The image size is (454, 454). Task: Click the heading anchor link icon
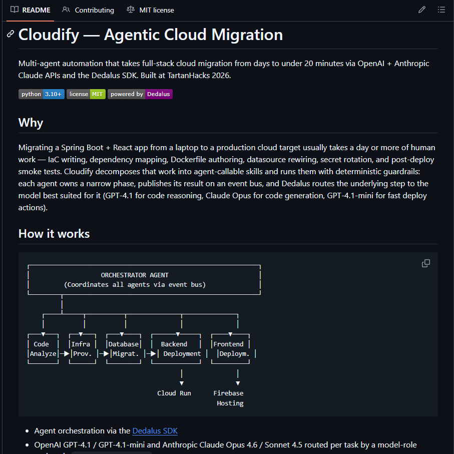point(11,34)
